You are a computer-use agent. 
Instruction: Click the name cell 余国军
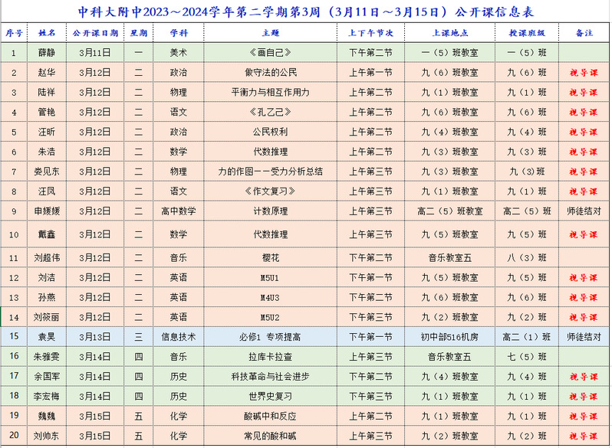pos(47,377)
